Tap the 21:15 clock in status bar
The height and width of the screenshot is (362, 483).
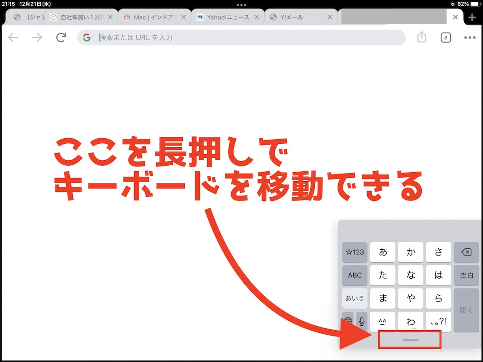(x=8, y=4)
